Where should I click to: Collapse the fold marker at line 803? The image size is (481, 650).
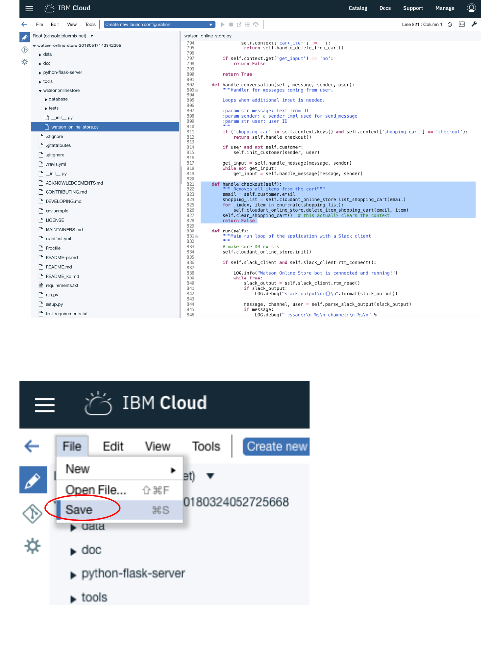pyautogui.click(x=197, y=90)
